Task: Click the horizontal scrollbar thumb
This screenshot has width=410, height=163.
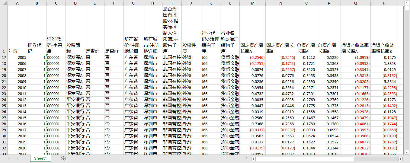Action: pyautogui.click(x=304, y=159)
